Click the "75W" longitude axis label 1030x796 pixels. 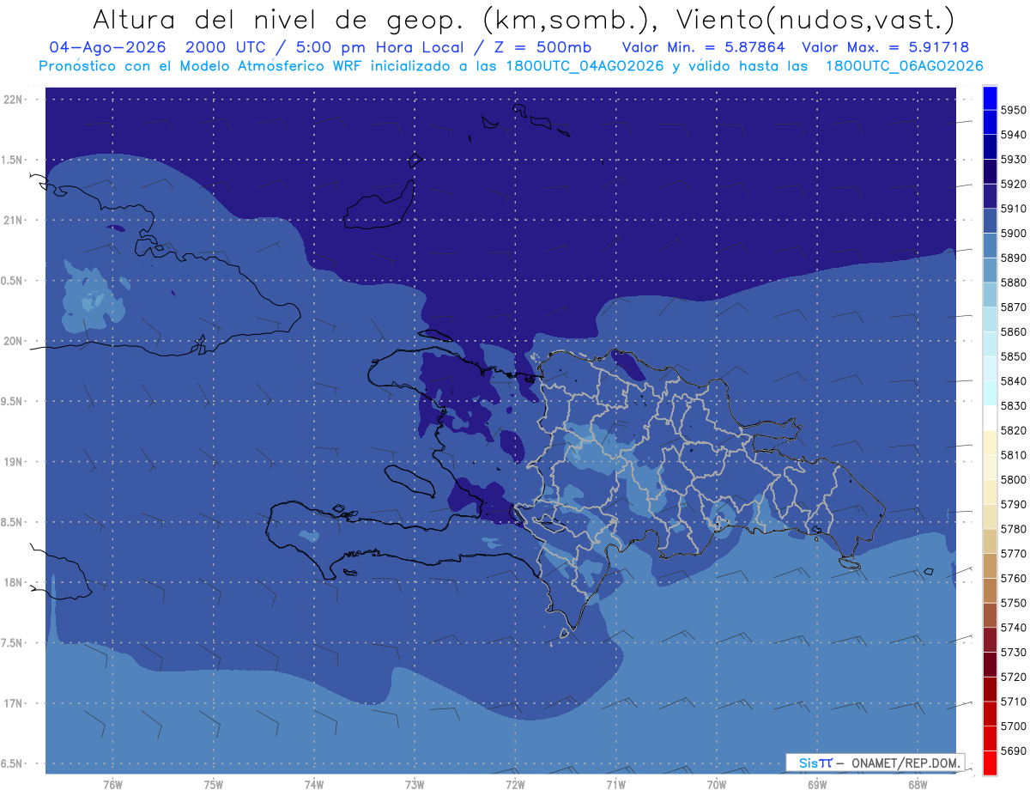(214, 785)
